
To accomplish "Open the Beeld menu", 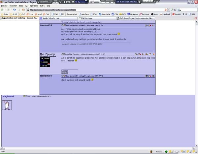I will (21, 6).
